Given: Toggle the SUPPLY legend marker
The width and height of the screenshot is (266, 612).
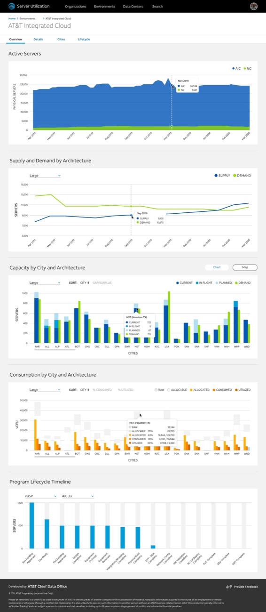Looking at the screenshot, I should point(216,176).
